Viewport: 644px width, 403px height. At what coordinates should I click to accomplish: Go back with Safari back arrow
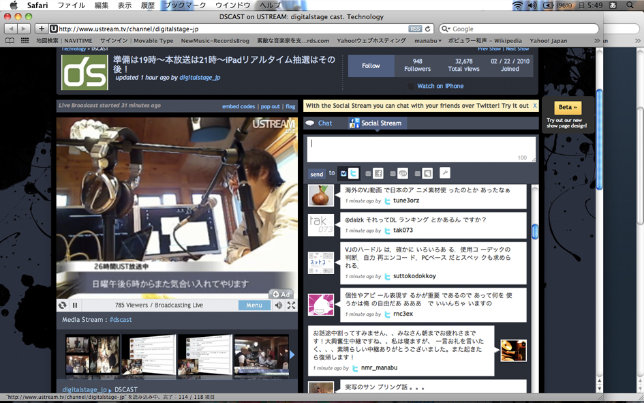click(x=11, y=29)
